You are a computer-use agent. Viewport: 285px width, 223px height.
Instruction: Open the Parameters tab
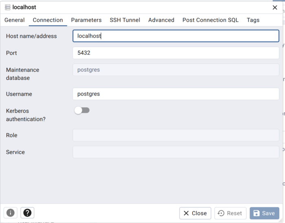pos(86,20)
